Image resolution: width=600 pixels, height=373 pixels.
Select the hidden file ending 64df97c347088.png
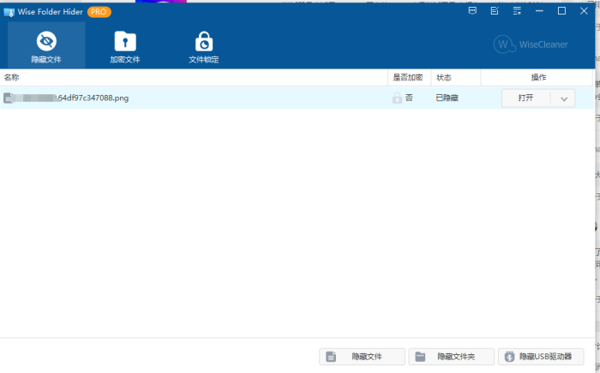(x=297, y=98)
